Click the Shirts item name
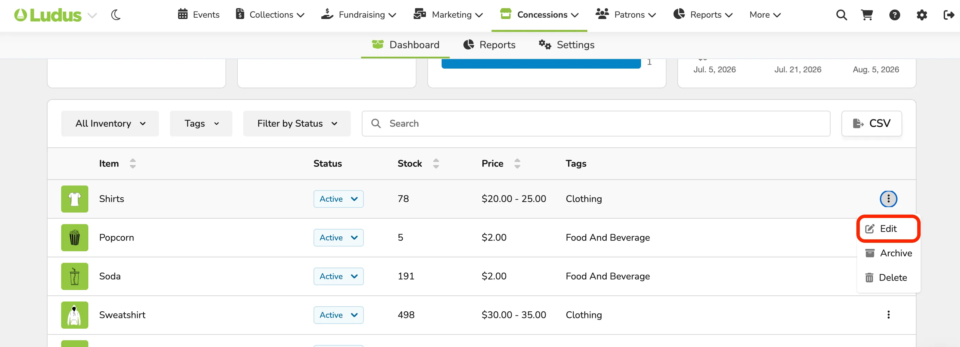 click(x=111, y=199)
